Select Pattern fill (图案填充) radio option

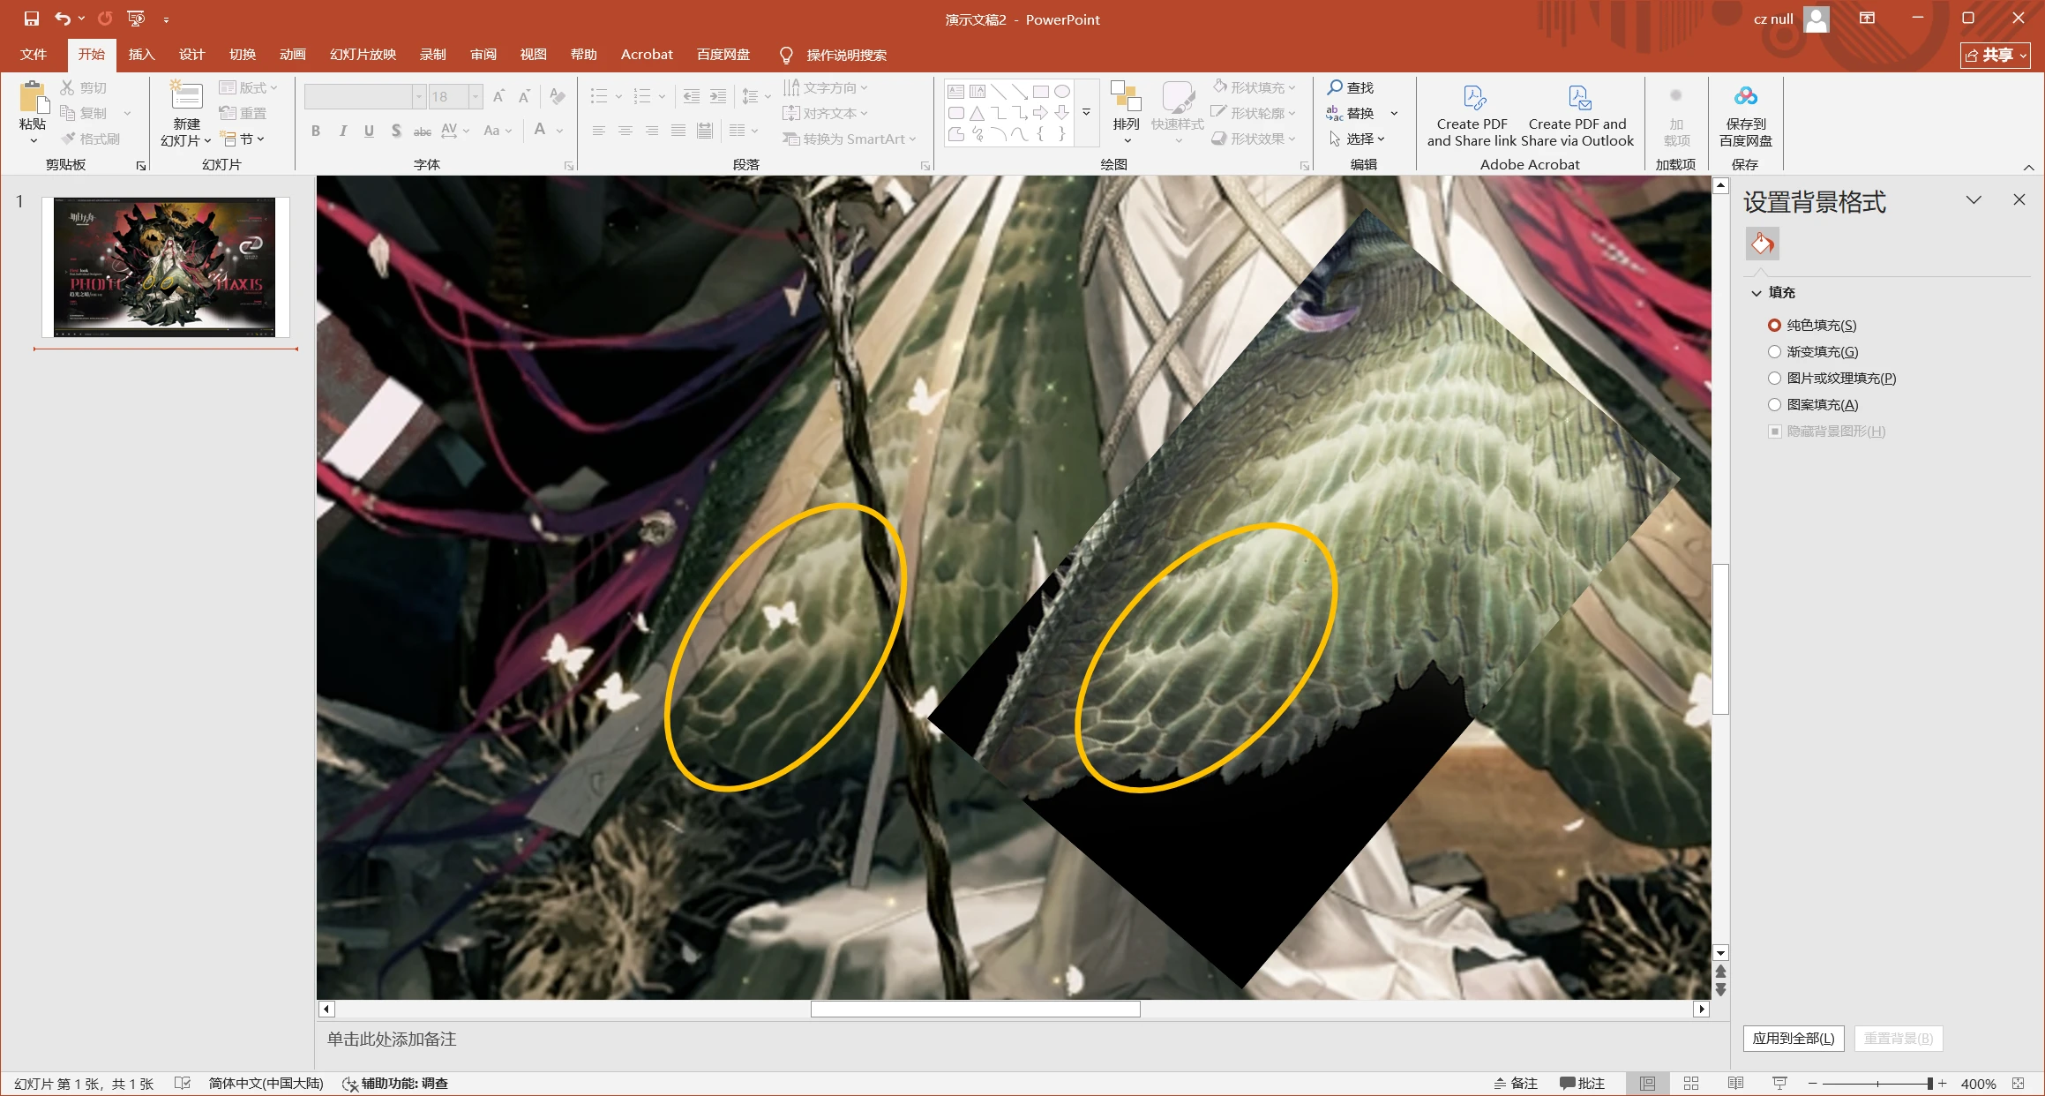pos(1774,405)
